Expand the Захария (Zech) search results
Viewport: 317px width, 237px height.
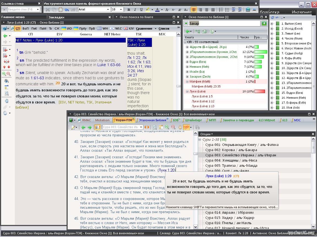coord(187,77)
